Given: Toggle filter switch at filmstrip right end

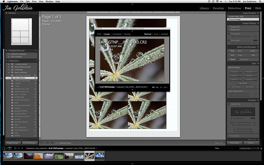Looking at the screenshot, I should [261, 148].
